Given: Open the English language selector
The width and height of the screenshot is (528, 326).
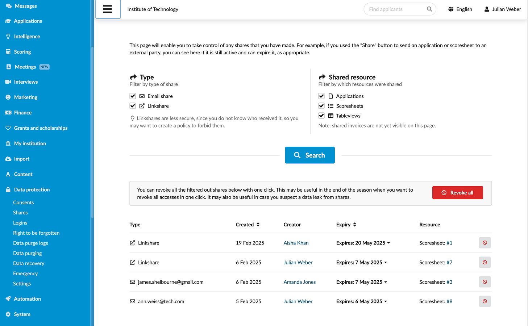Looking at the screenshot, I should tap(460, 9).
